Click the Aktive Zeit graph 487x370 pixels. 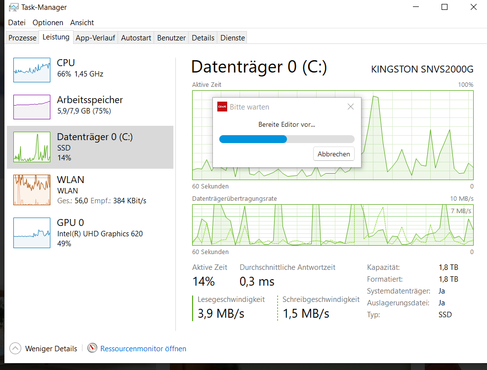[332, 135]
